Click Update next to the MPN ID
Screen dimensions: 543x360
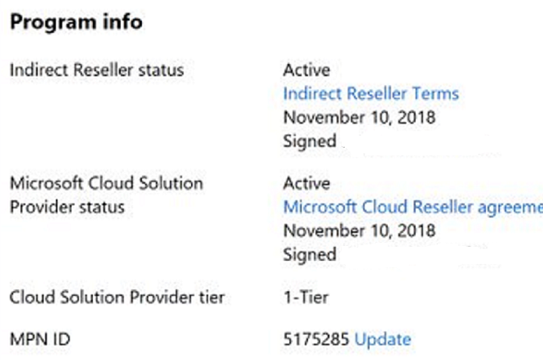coord(382,339)
